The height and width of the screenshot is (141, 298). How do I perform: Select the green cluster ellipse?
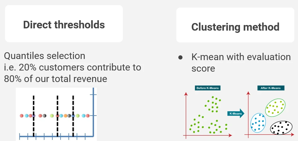click(x=275, y=108)
